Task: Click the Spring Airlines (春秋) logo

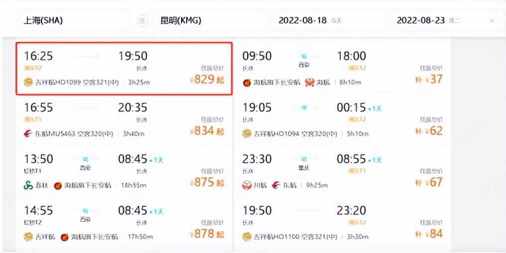Action: click(x=28, y=185)
